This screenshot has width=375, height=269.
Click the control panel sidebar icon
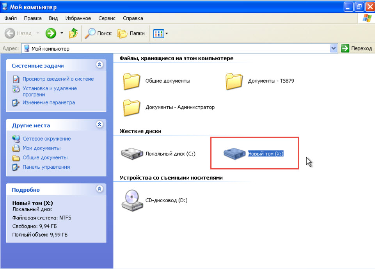16,167
